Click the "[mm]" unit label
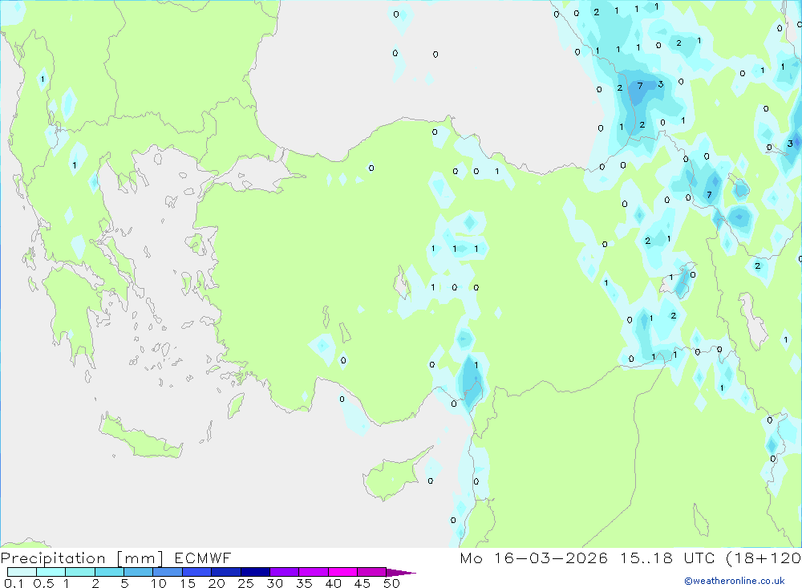Screen dimensions: 802x588 pyautogui.click(x=140, y=558)
